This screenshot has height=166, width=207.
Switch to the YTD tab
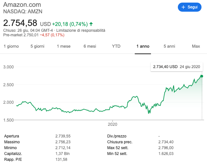pos(116,46)
